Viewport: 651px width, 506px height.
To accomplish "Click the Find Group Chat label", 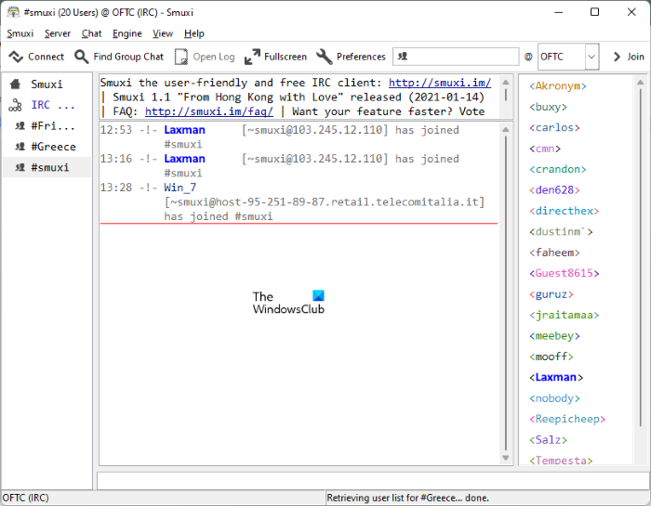I will 128,57.
